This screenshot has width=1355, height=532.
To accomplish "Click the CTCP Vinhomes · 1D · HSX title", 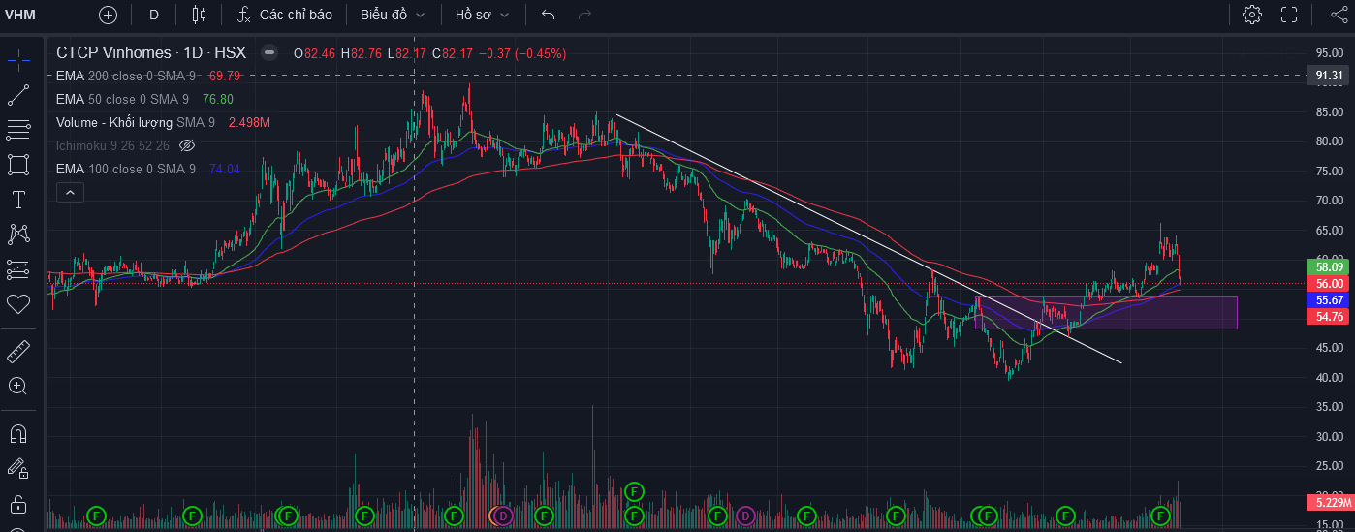I will (151, 53).
